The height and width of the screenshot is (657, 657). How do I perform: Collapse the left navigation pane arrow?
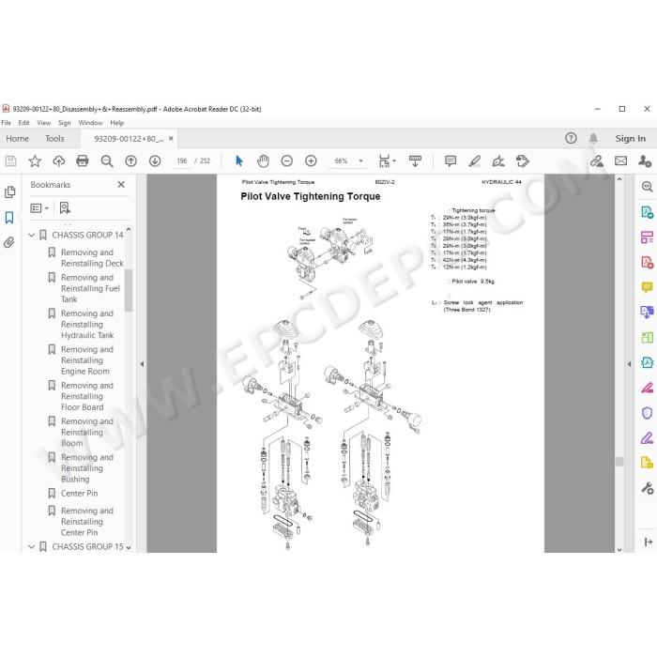(x=142, y=364)
